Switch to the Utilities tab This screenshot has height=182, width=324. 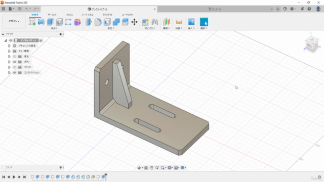[128, 15]
